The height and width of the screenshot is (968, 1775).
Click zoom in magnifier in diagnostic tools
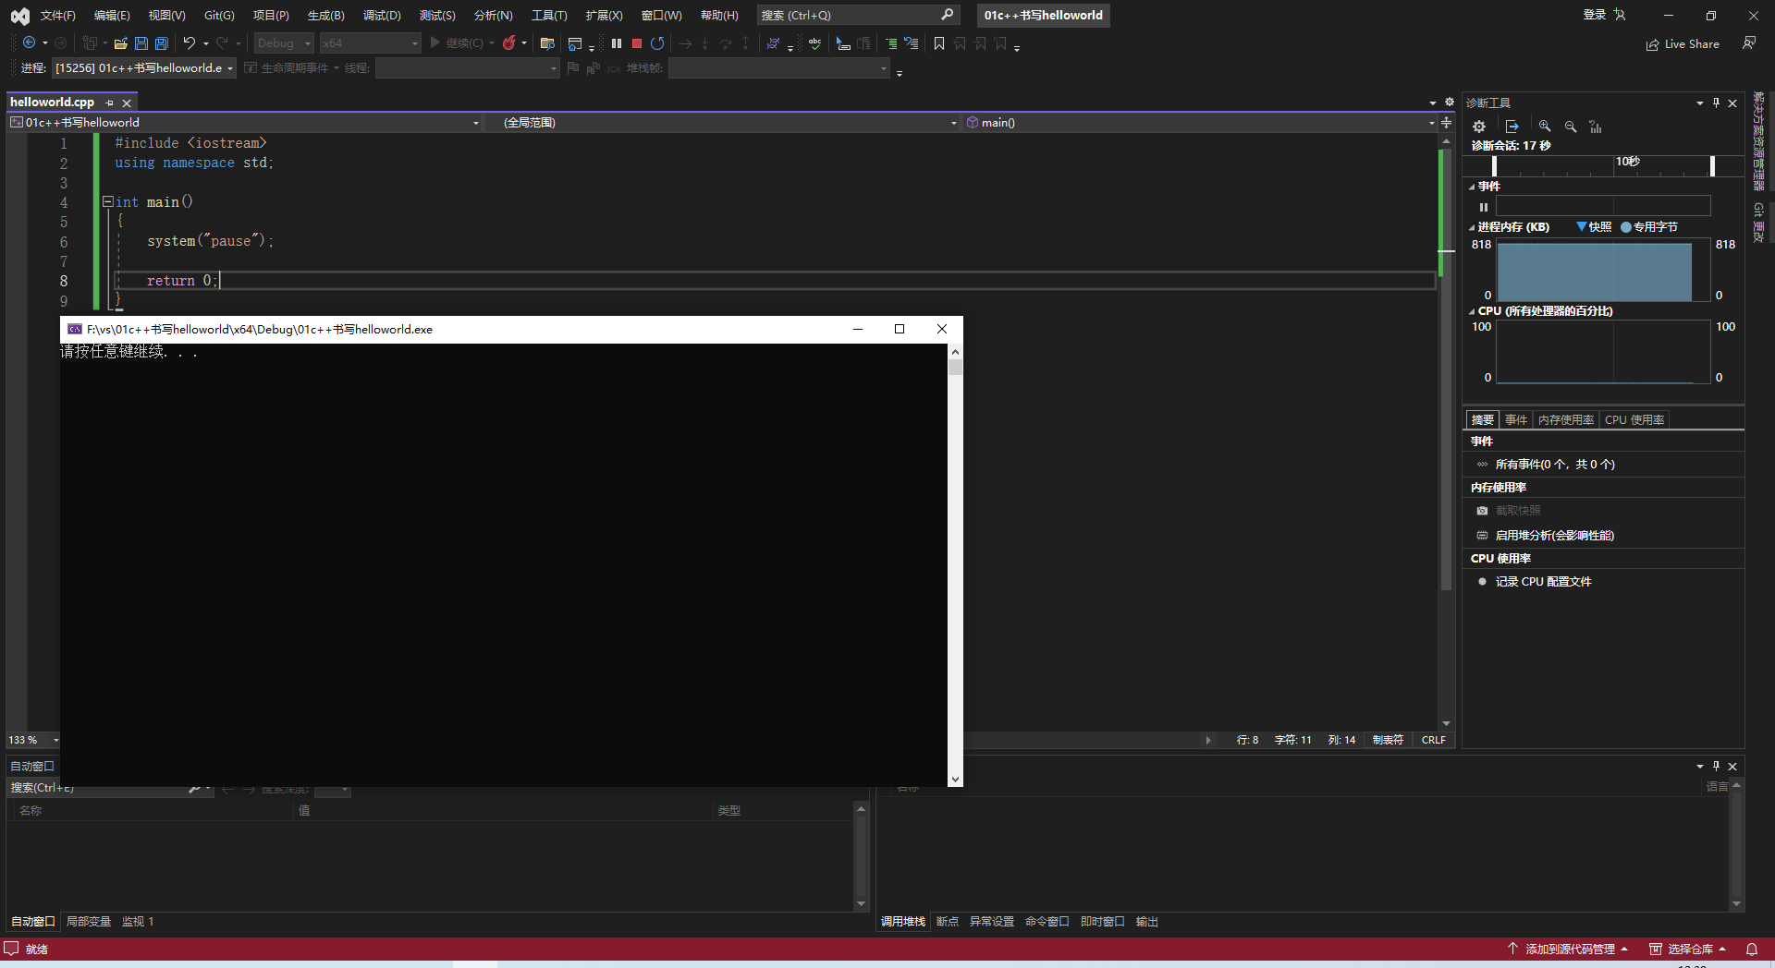(x=1545, y=127)
